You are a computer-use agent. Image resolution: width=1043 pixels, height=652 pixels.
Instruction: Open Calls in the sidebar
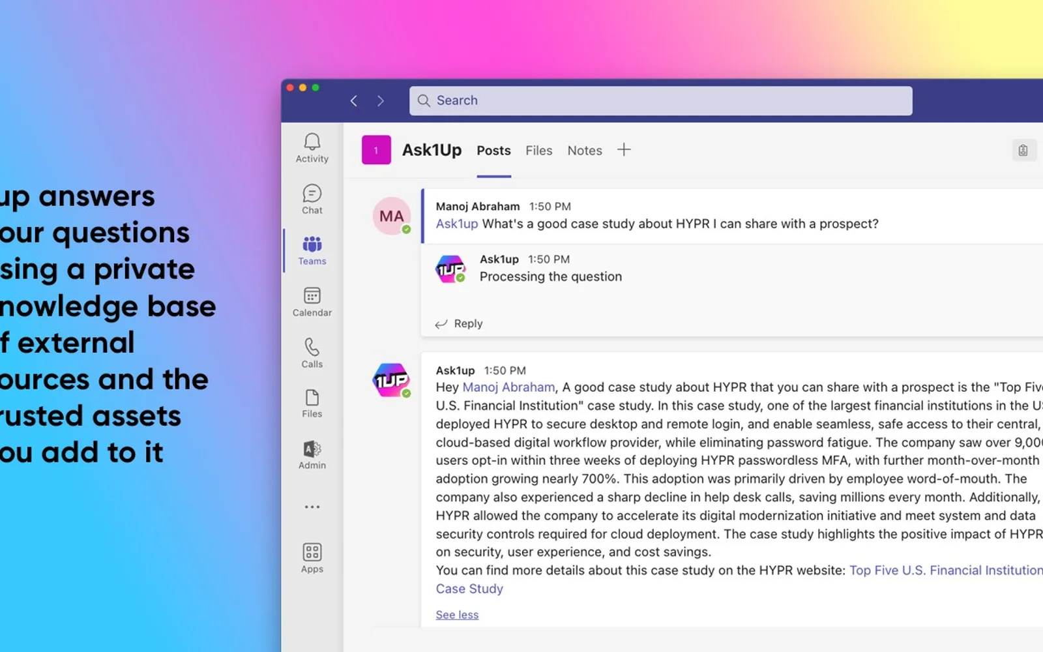pyautogui.click(x=312, y=353)
